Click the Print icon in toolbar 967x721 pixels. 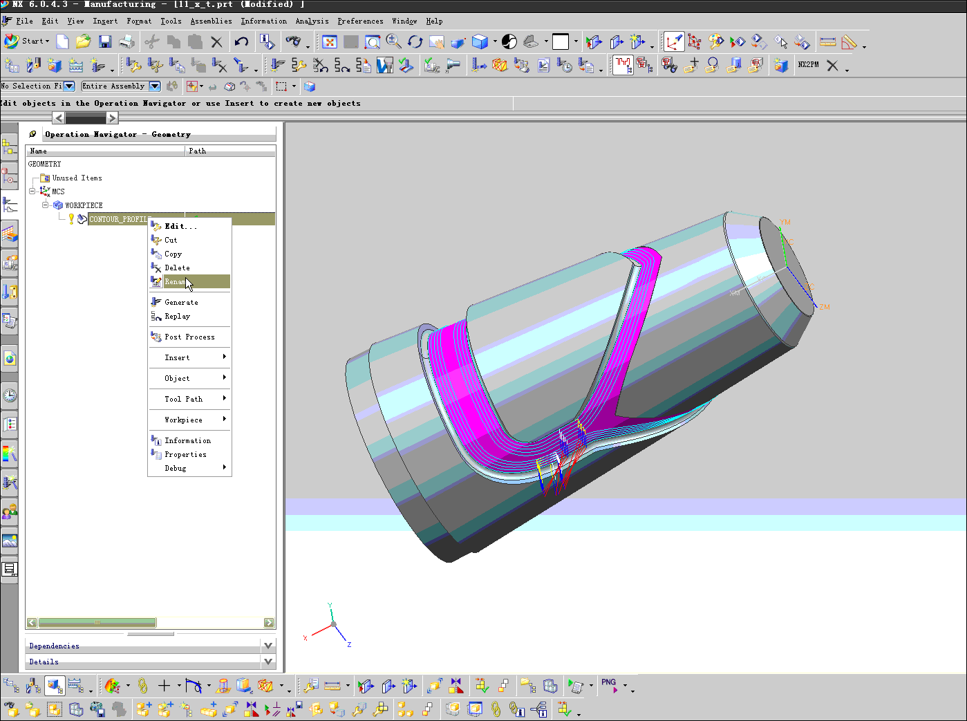[x=126, y=42]
